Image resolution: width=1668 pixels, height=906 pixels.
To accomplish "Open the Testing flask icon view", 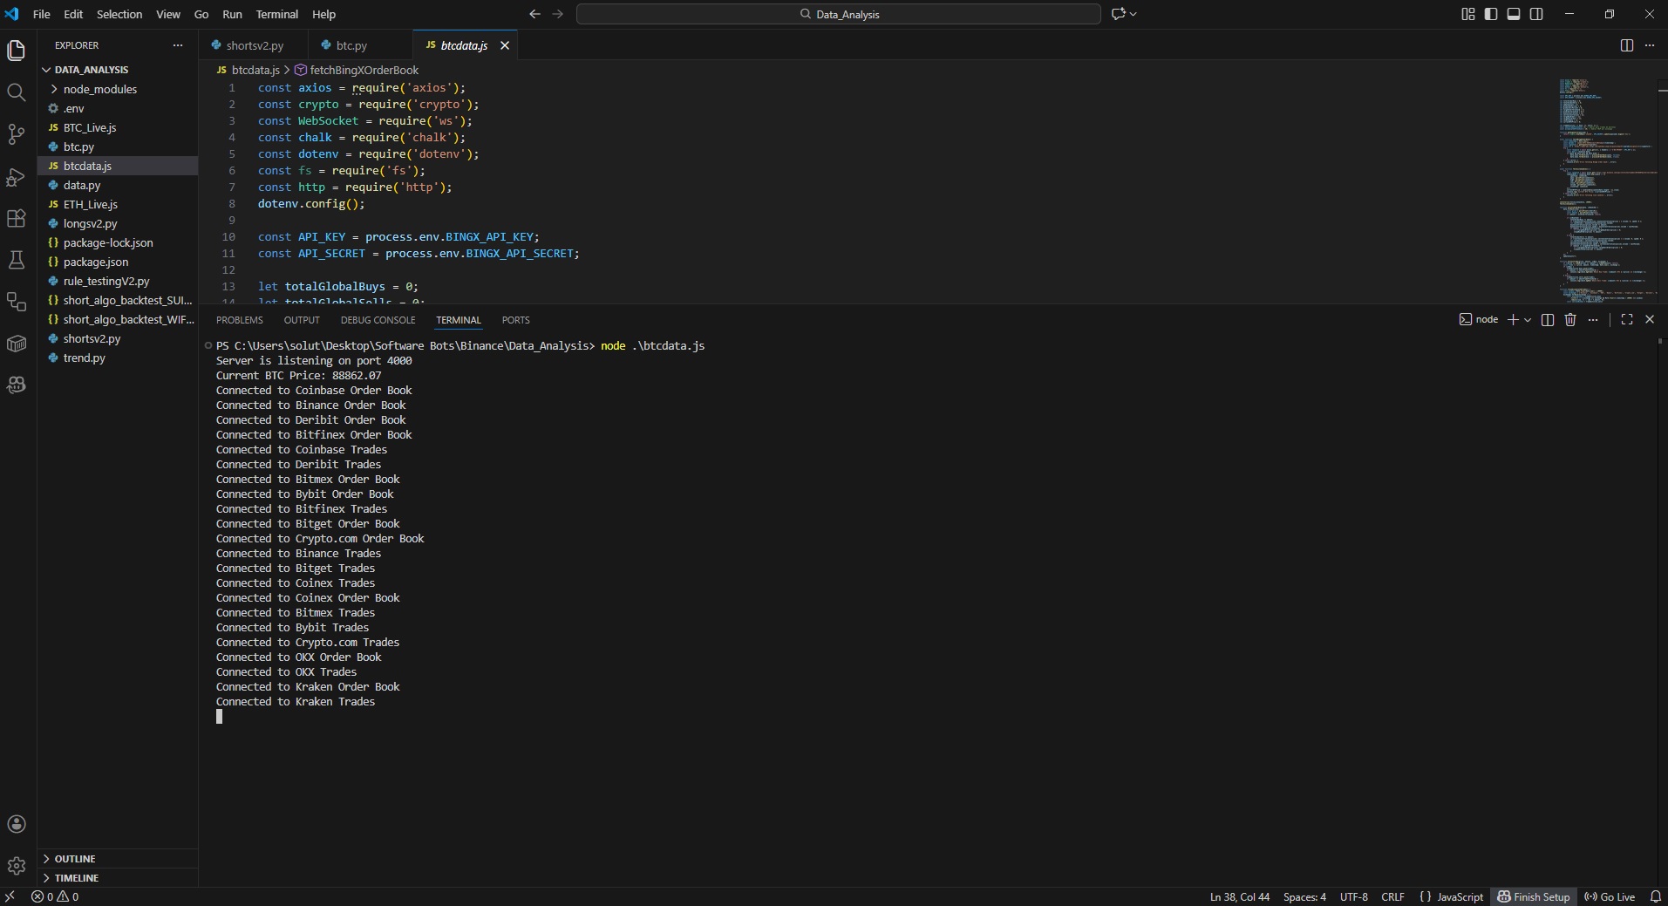I will pos(16,260).
